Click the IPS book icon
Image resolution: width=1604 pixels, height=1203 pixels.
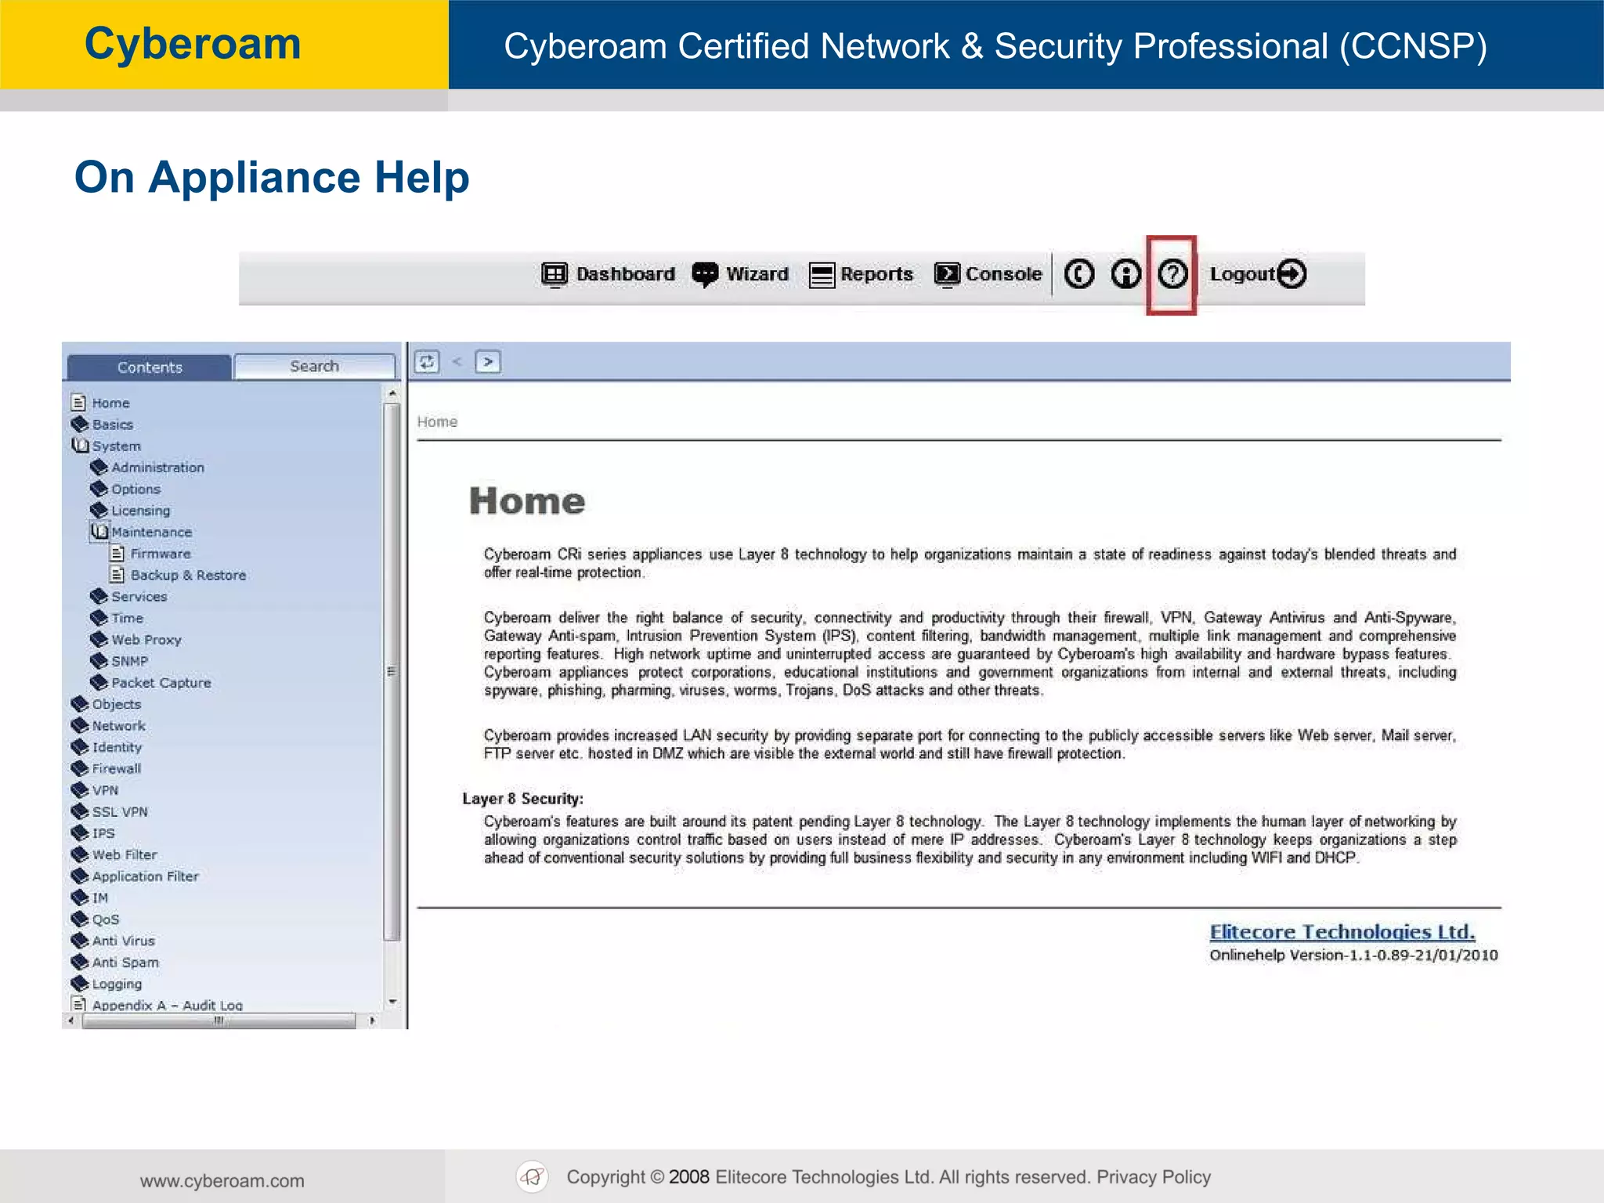80,833
